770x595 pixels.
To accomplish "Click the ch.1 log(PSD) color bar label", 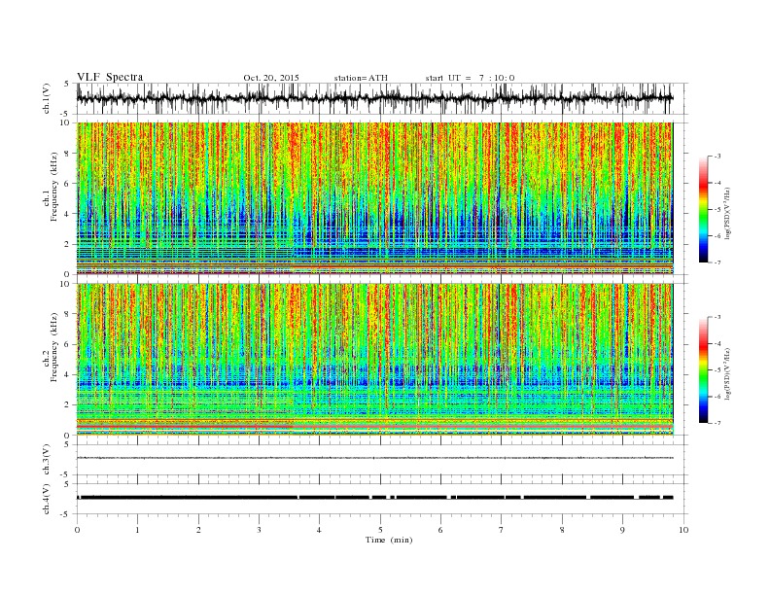I will click(x=728, y=213).
